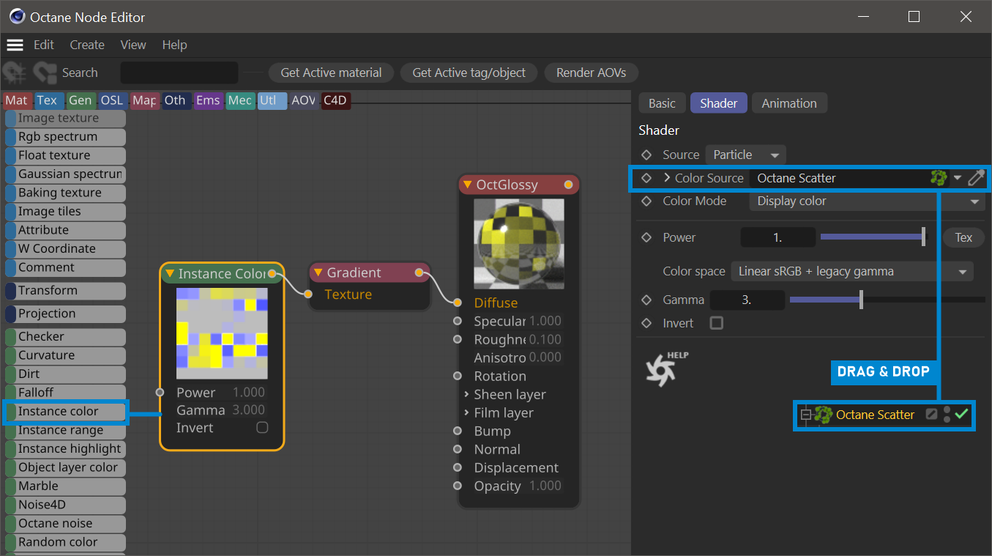This screenshot has height=556, width=992.
Task: Open the hamburger menu icon
Action: (15, 45)
